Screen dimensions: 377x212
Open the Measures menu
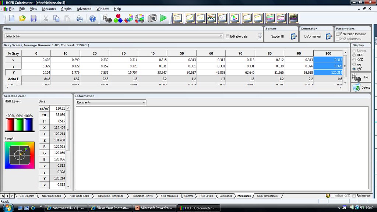pos(49,9)
